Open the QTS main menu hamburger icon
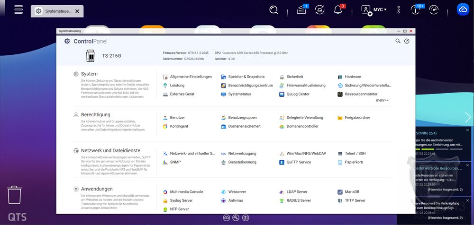The height and width of the screenshot is (225, 474). coord(18,9)
